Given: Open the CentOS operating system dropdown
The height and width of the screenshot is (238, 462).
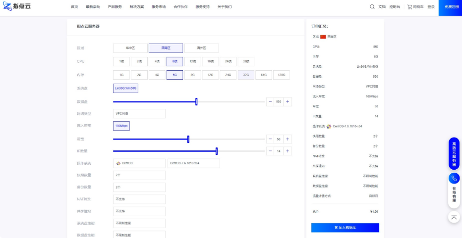Looking at the screenshot, I should (139, 163).
